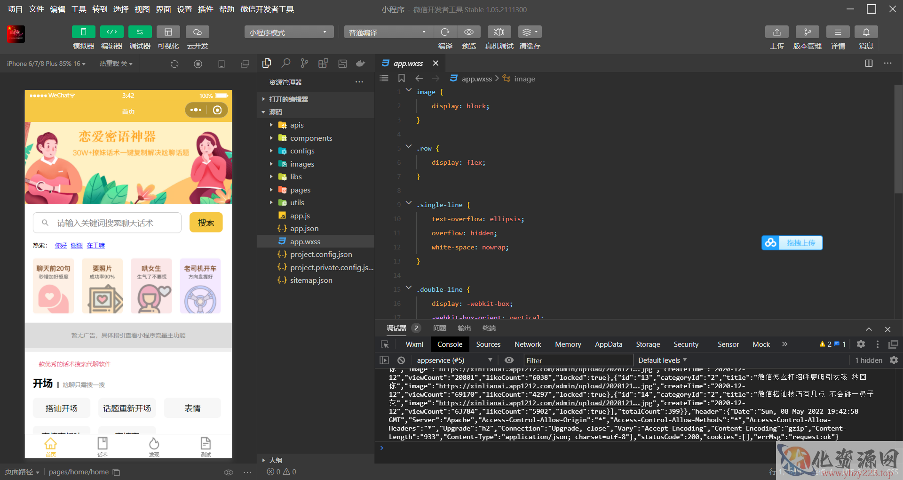Go back in editor navigation
903x480 pixels.
point(419,78)
